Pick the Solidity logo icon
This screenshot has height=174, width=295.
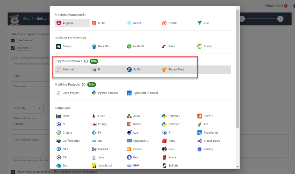[x=164, y=165]
